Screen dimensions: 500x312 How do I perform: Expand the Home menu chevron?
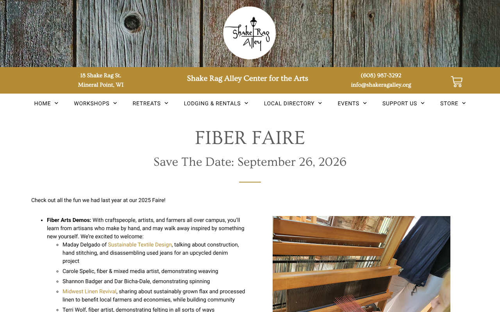click(57, 103)
